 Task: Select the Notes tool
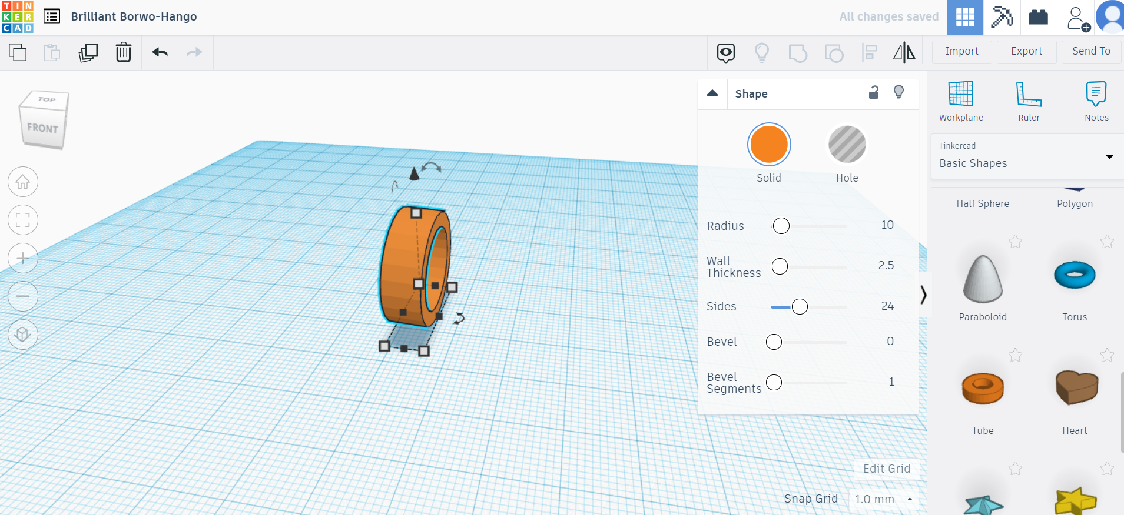click(1096, 101)
